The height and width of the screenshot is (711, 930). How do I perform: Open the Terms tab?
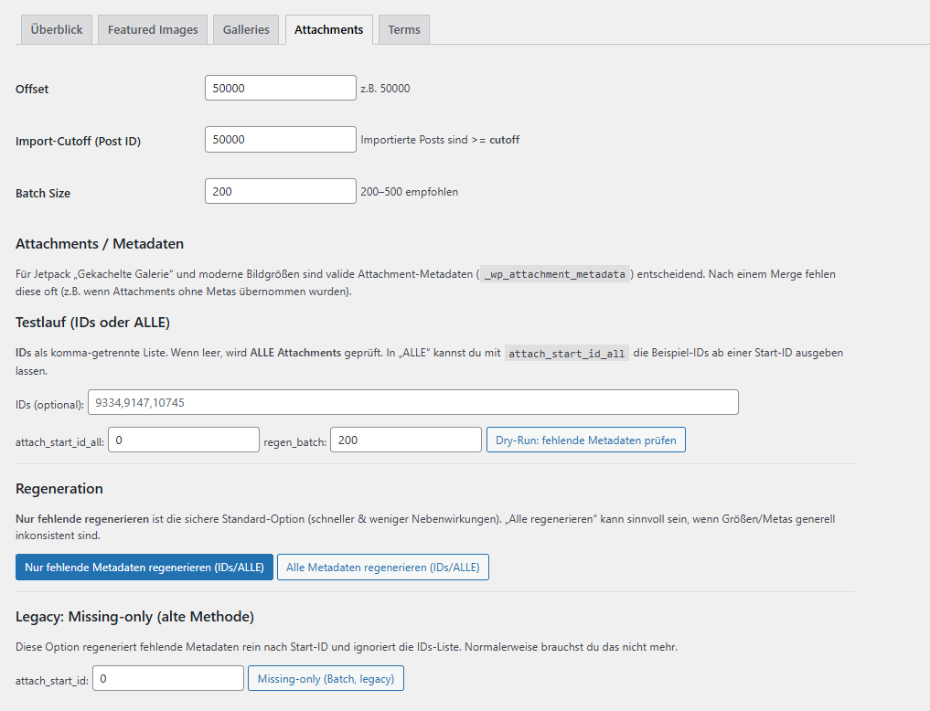coord(403,29)
